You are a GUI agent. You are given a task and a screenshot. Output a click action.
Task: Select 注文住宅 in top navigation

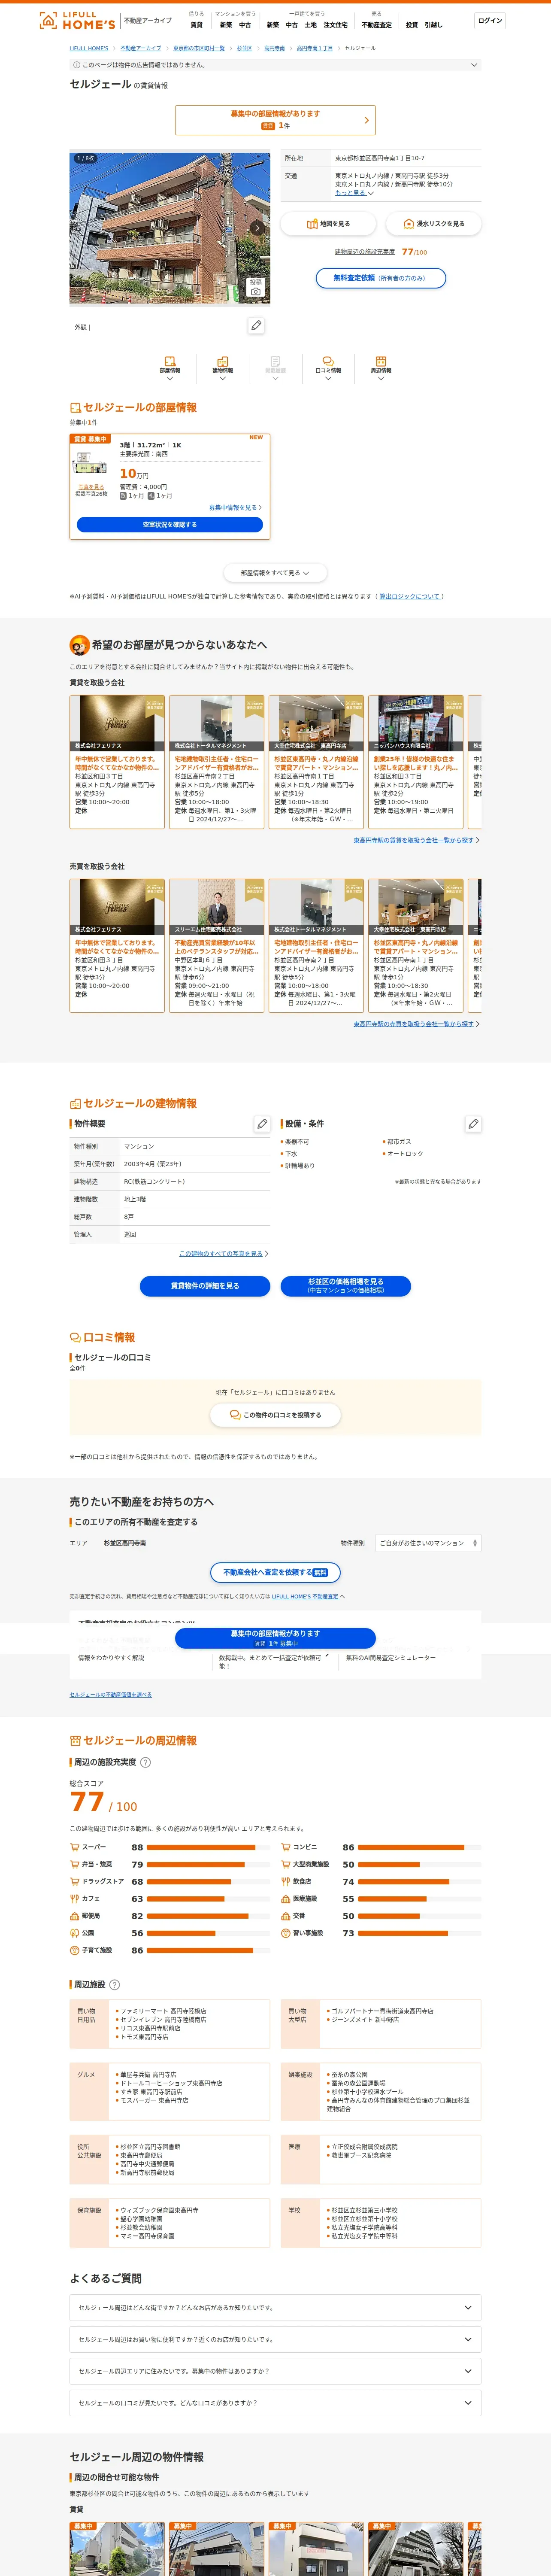tap(335, 25)
